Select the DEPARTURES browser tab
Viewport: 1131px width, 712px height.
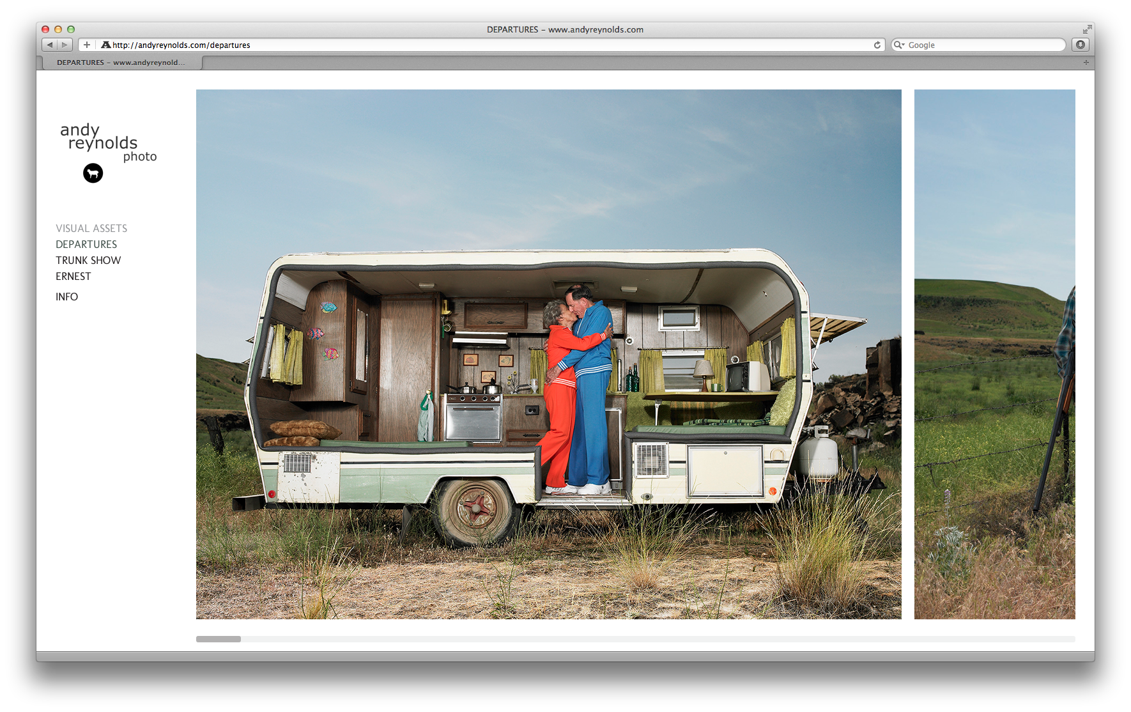pyautogui.click(x=121, y=63)
